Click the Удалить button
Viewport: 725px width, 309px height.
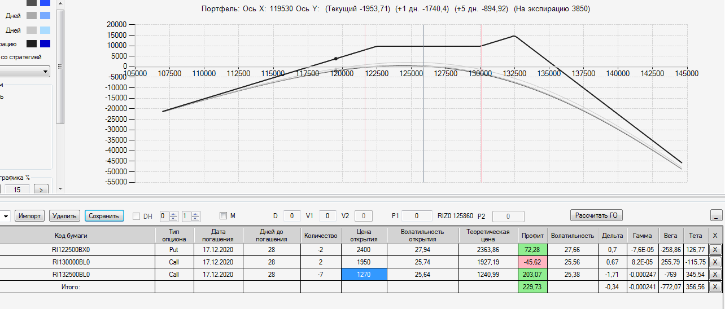coord(64,216)
